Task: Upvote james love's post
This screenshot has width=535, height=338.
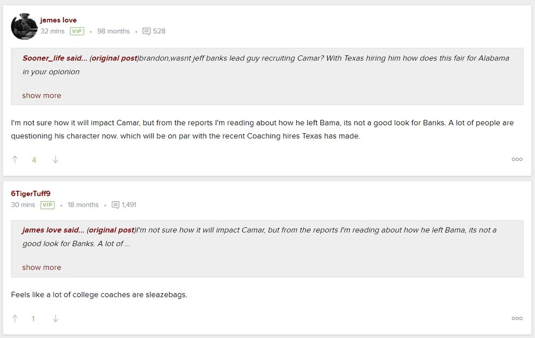Action: pyautogui.click(x=15, y=159)
